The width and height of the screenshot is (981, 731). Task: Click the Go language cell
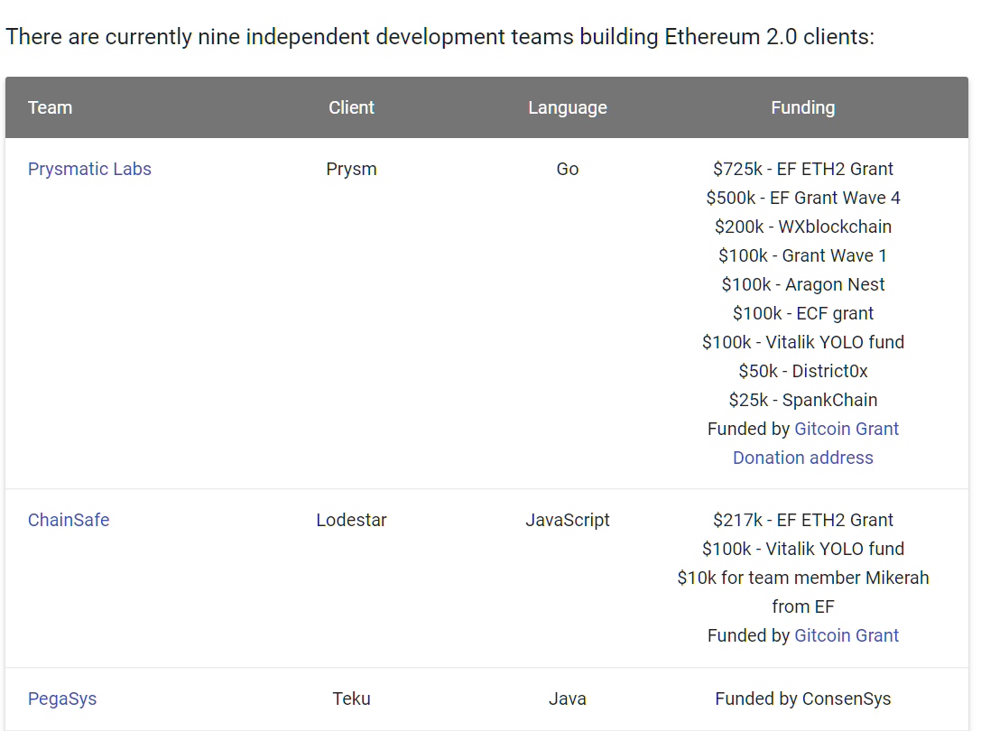point(567,169)
